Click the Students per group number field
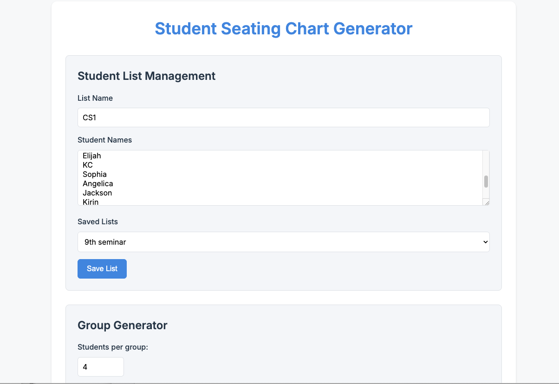Image resolution: width=559 pixels, height=384 pixels. click(100, 367)
